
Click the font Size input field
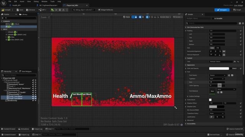coord(217,82)
